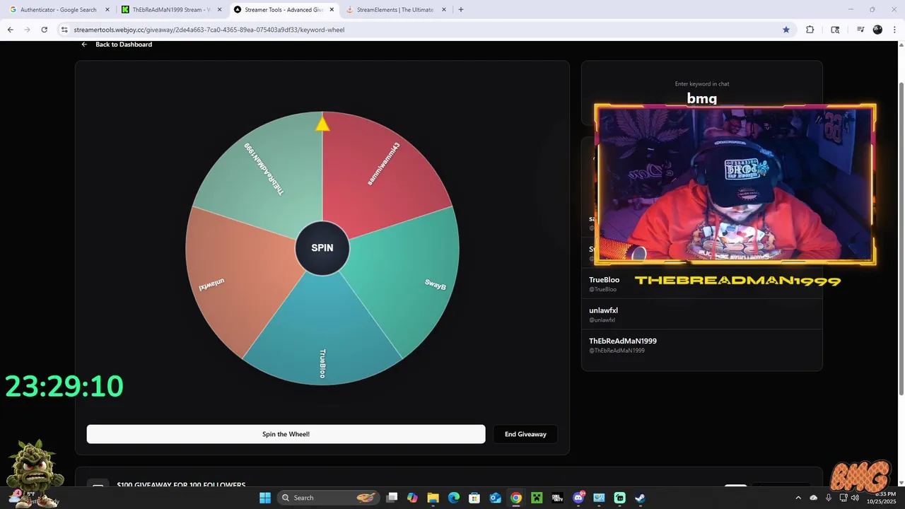The height and width of the screenshot is (509, 905).
Task: Open Call of Duty from the taskbar
Action: click(558, 498)
